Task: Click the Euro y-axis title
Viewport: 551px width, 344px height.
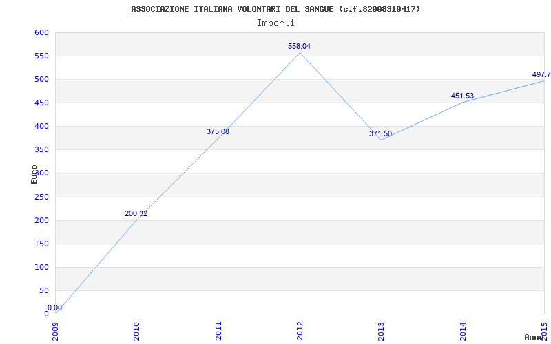Action: coord(34,174)
